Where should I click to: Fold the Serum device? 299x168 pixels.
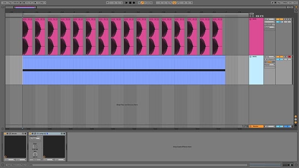(7, 134)
